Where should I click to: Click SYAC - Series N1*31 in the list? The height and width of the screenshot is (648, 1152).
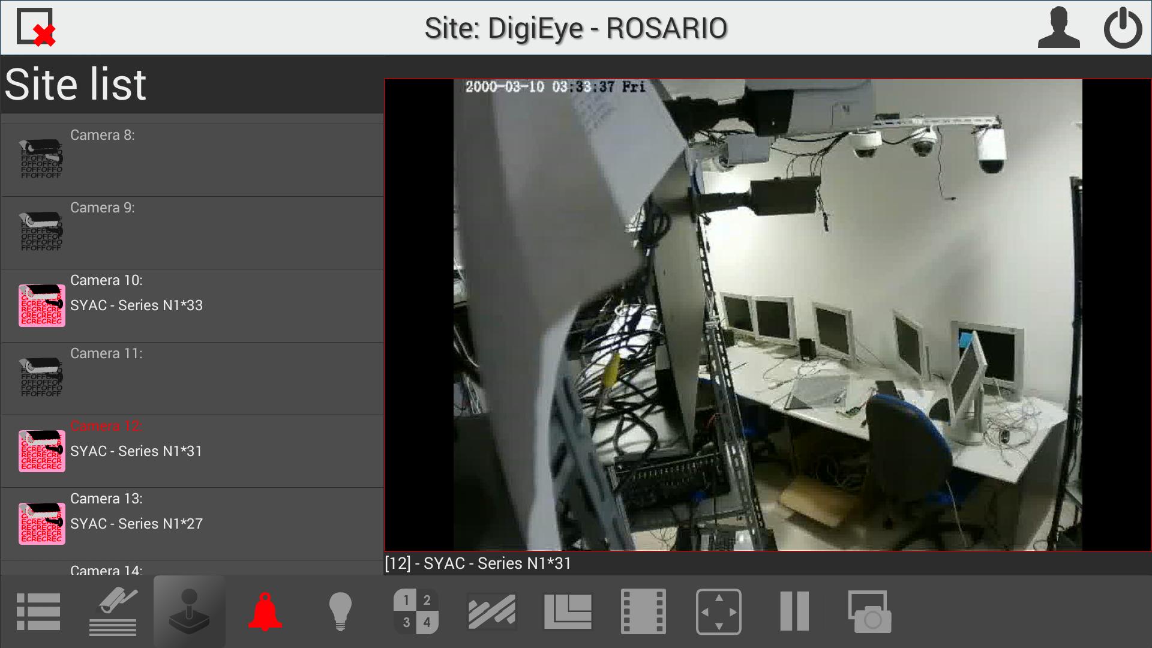[x=136, y=451]
